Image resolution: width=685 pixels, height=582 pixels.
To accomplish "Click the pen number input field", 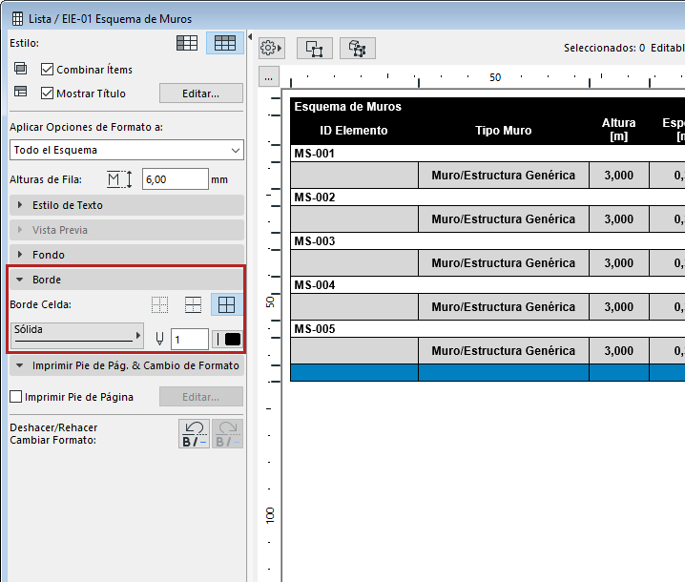I will (x=190, y=339).
